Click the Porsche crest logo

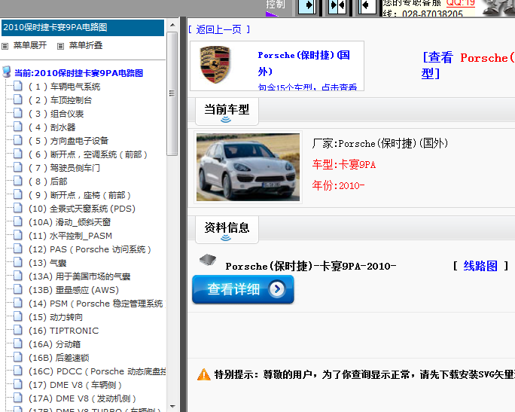[215, 64]
